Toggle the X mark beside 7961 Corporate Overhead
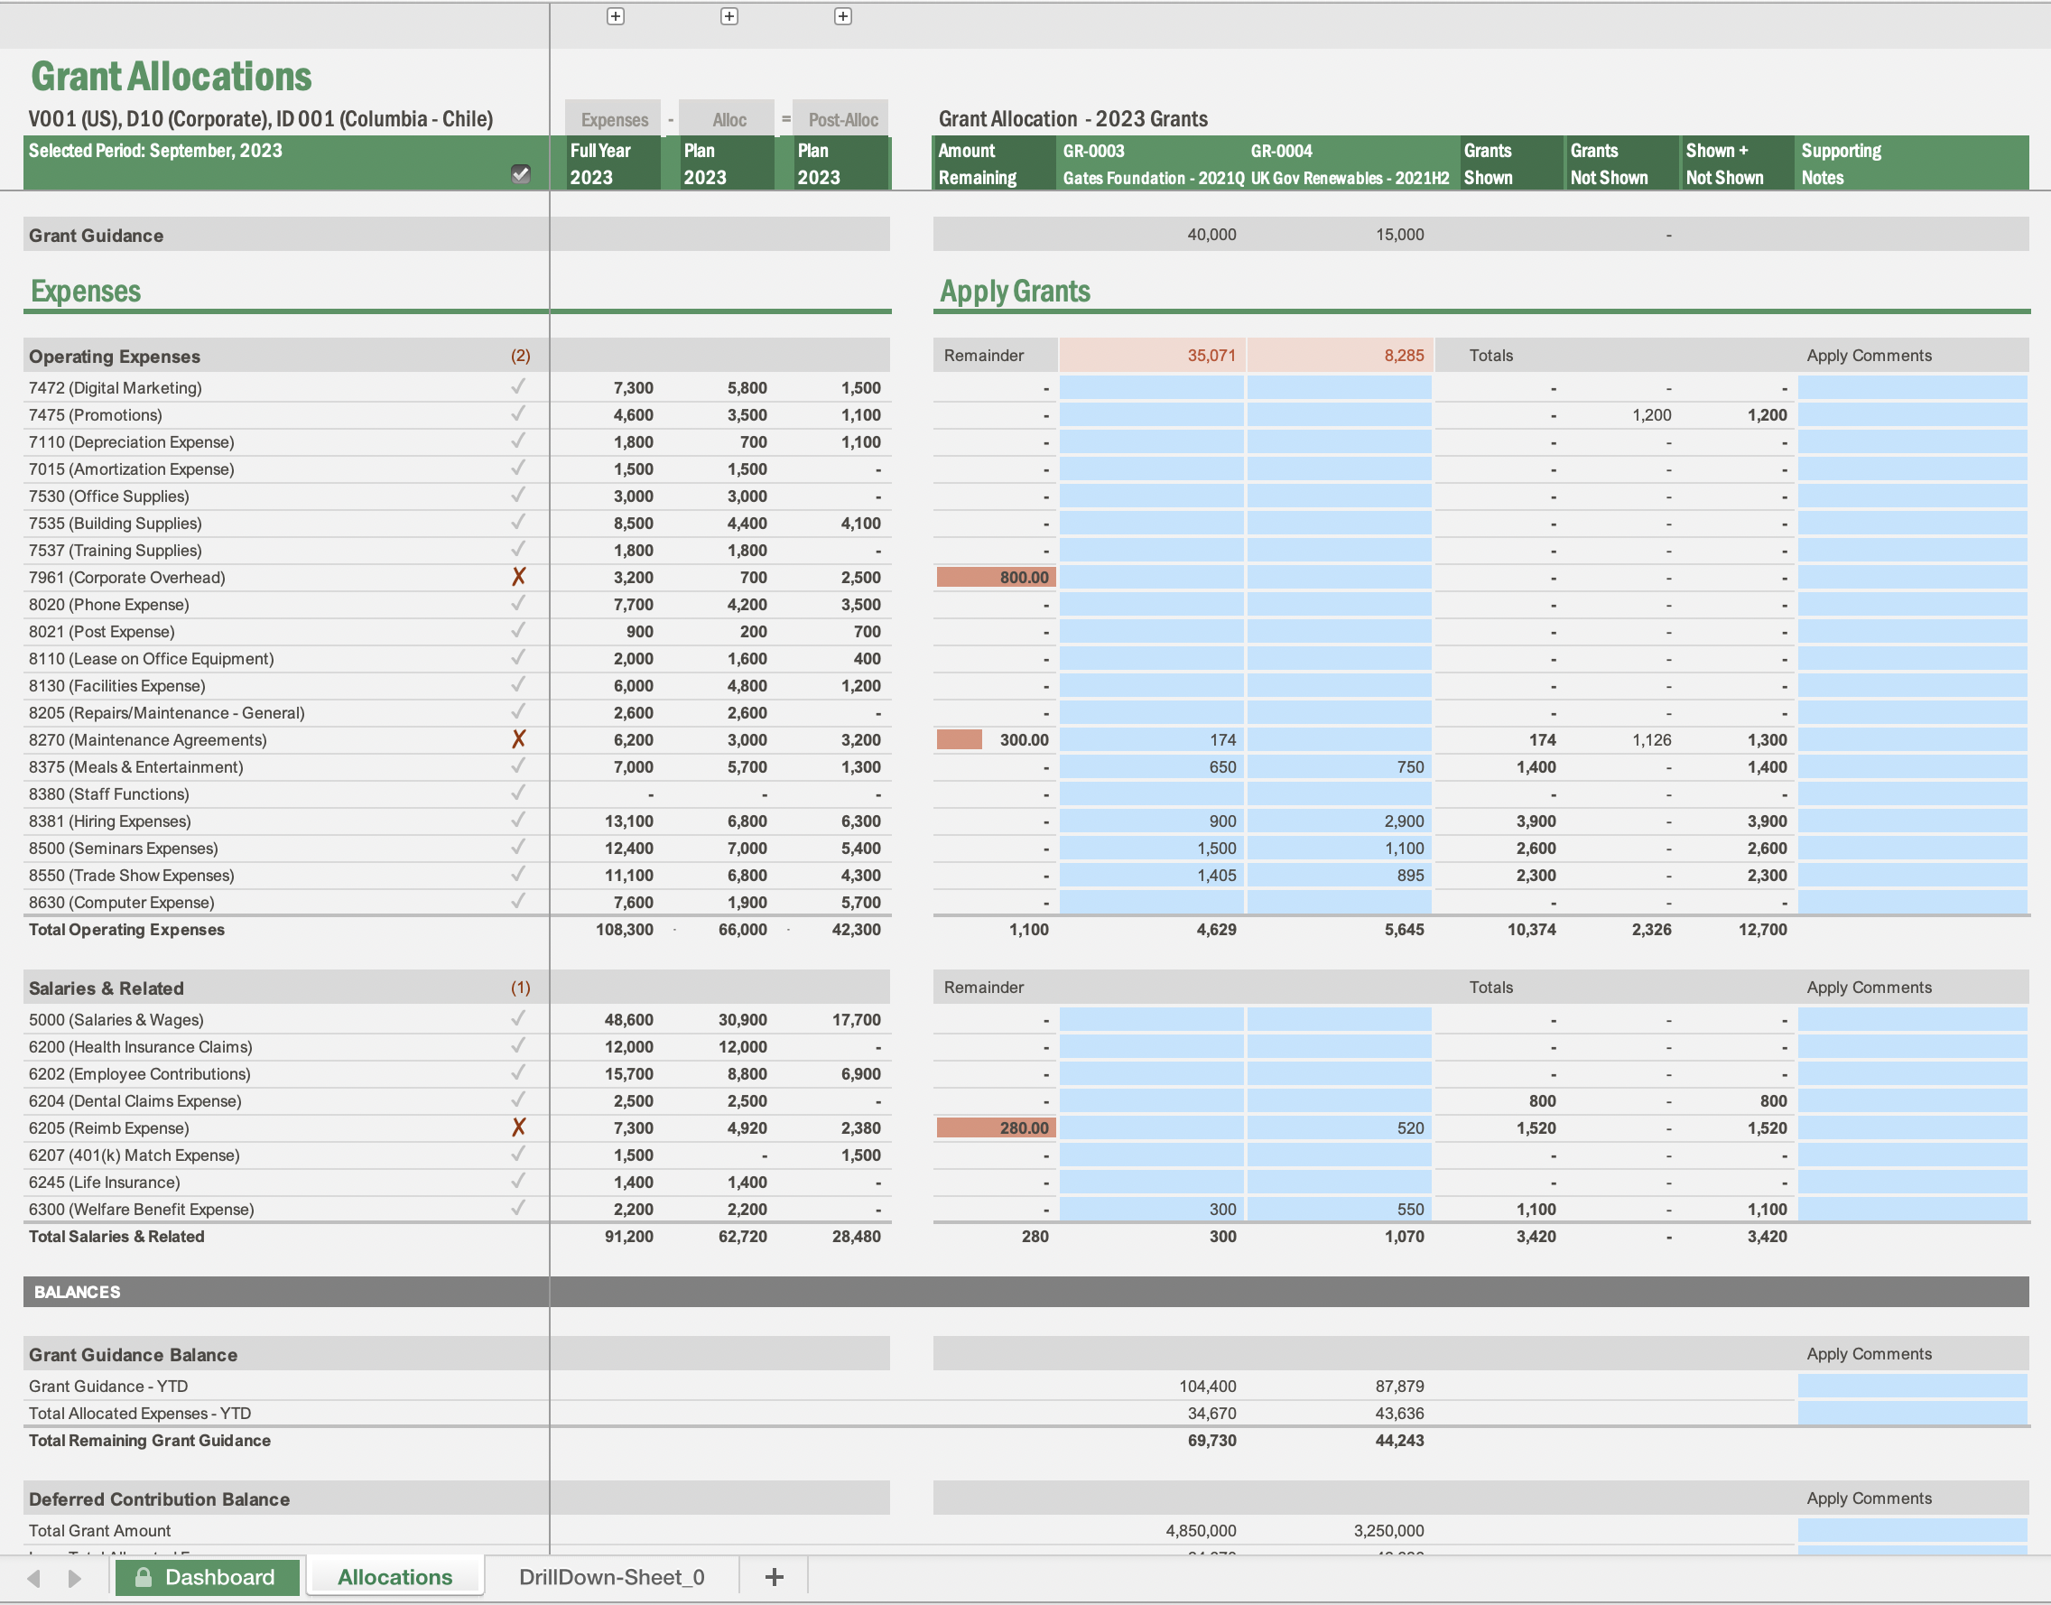 pos(519,577)
